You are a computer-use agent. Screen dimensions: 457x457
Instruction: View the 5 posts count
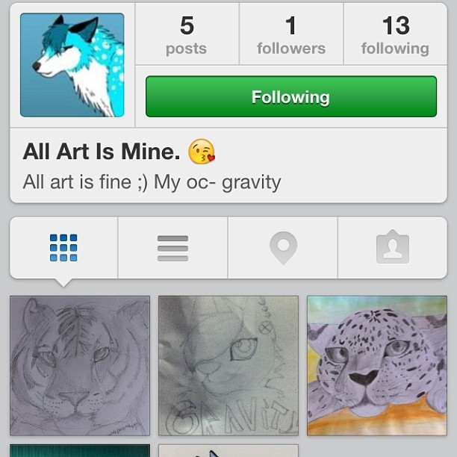[187, 34]
